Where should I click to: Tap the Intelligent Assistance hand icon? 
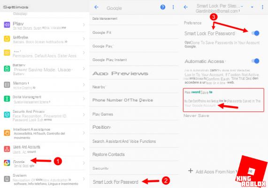(x=7, y=133)
